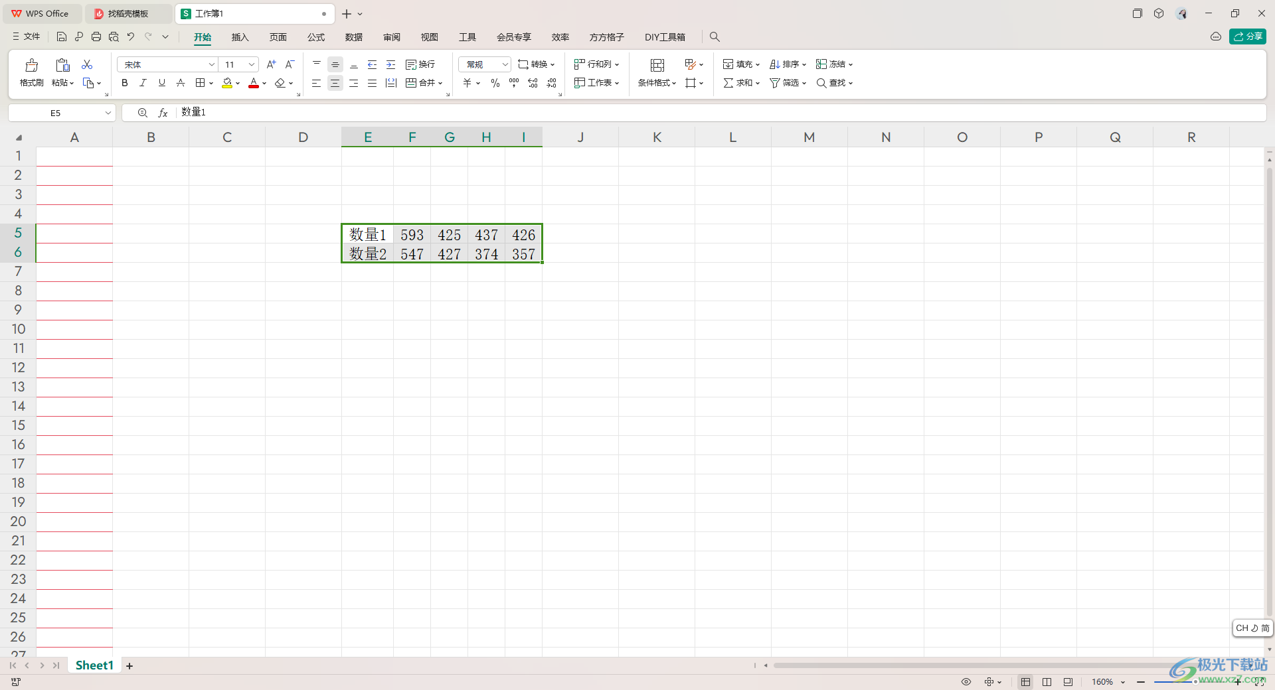This screenshot has width=1275, height=690.
Task: Open ribbon search magnifier icon
Action: [x=715, y=37]
